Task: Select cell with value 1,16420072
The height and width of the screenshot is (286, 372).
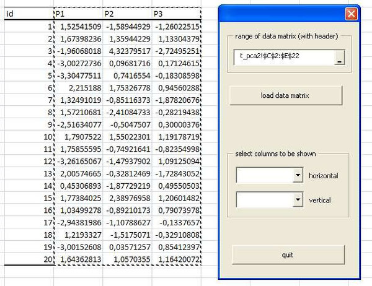Action: pyautogui.click(x=177, y=259)
